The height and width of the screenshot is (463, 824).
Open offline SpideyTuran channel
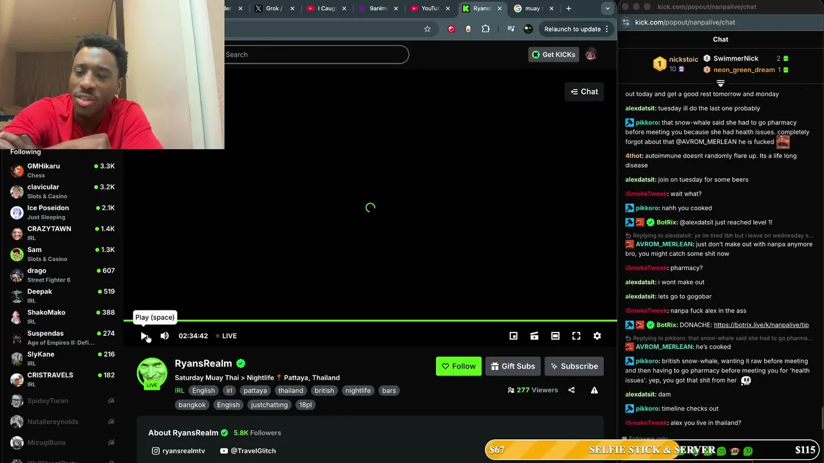[x=62, y=401]
